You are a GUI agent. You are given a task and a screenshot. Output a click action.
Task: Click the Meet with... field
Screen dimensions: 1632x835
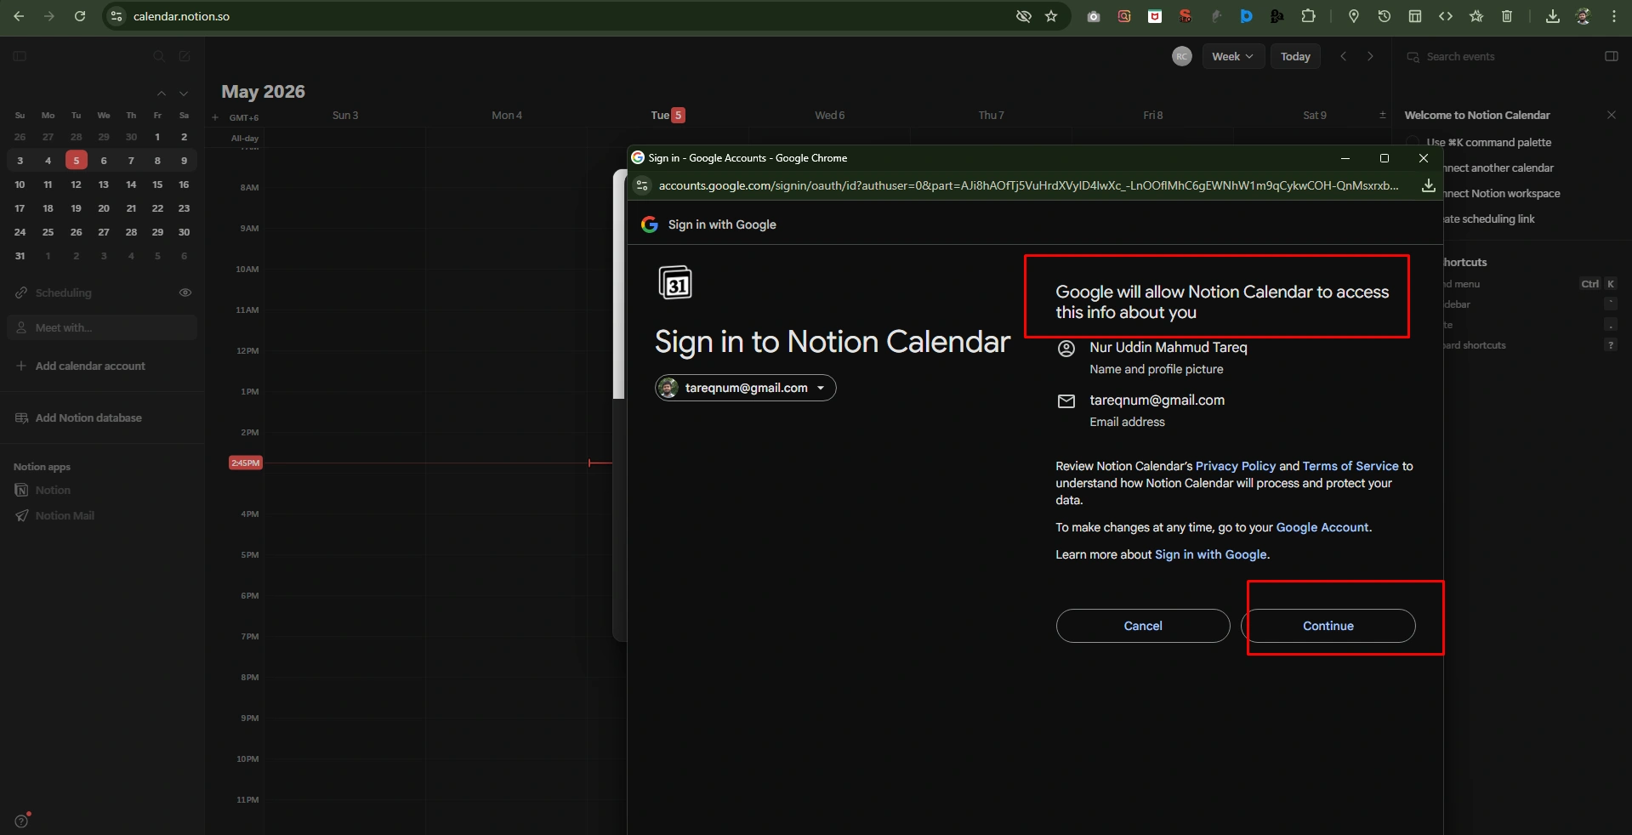tap(102, 327)
